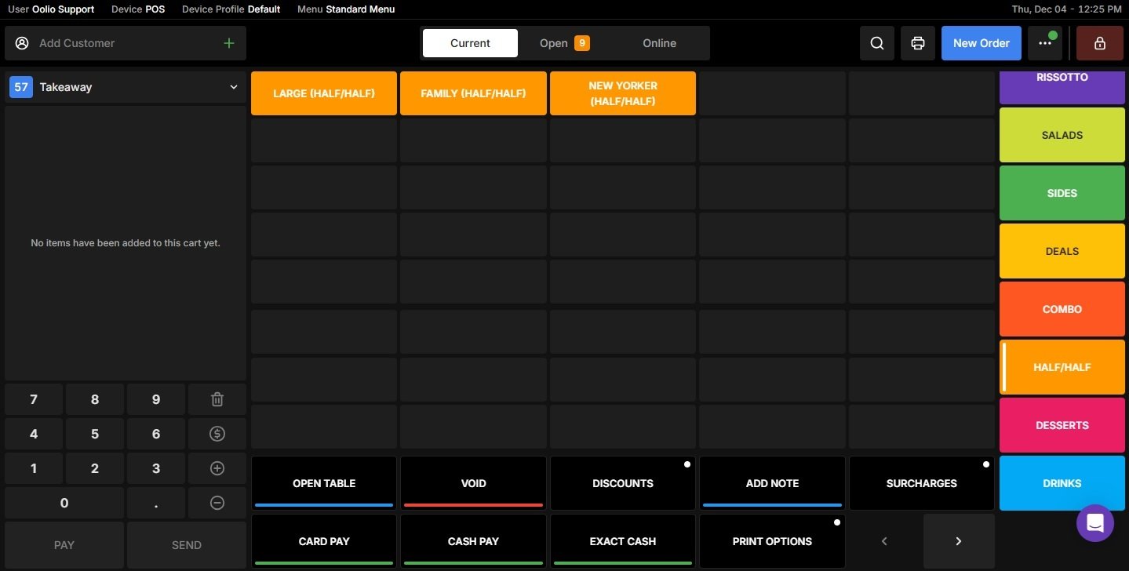Click the New Order button
The width and height of the screenshot is (1129, 571).
(981, 43)
